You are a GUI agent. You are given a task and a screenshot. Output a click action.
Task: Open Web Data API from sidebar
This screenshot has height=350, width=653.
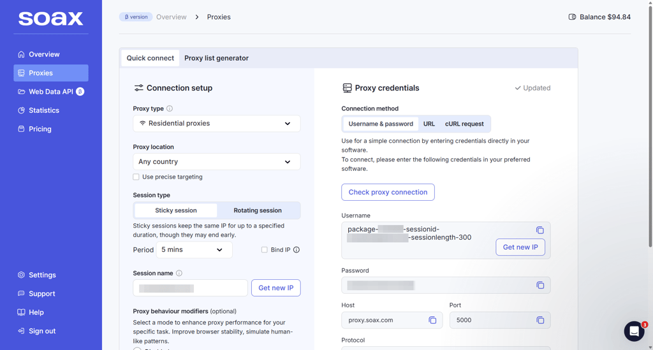tap(51, 92)
